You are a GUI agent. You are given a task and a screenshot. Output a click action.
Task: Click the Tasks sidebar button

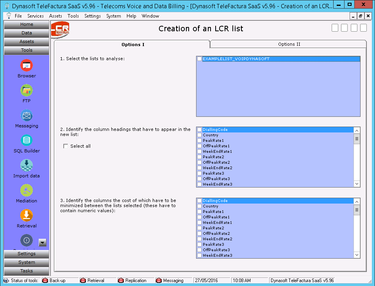(x=27, y=271)
